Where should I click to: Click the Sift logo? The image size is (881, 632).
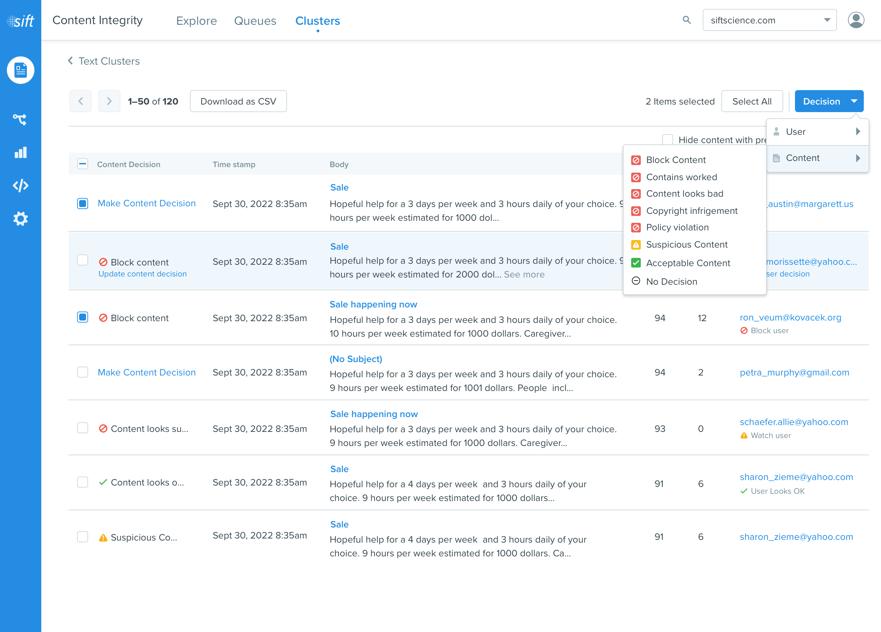20,21
